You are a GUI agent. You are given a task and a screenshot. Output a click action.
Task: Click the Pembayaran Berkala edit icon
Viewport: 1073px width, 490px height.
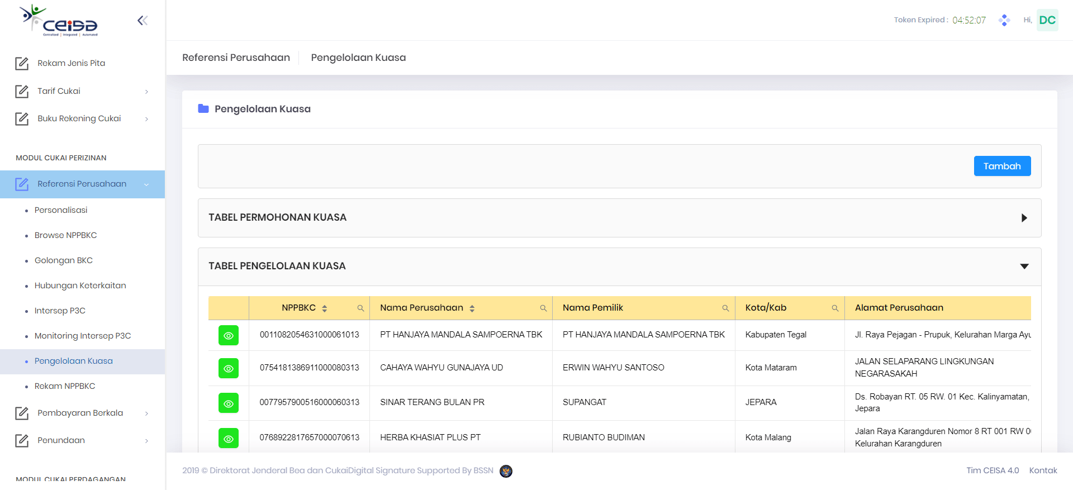coord(22,413)
